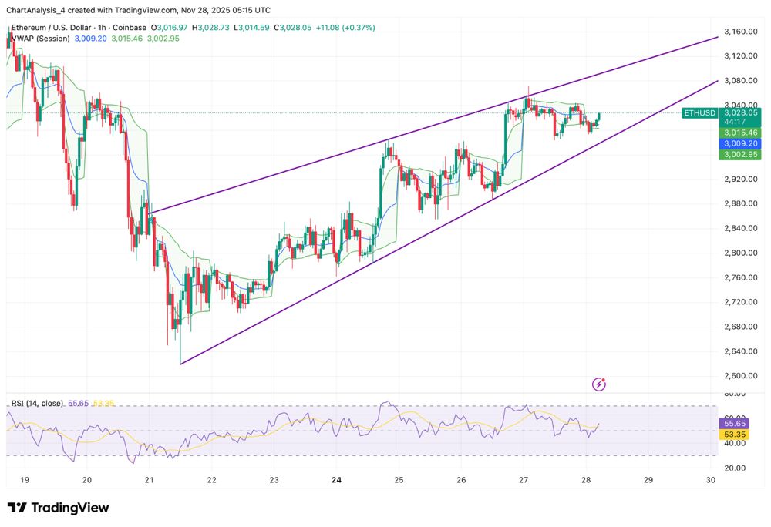
Task: Click the 28 date axis label
Action: (x=586, y=479)
